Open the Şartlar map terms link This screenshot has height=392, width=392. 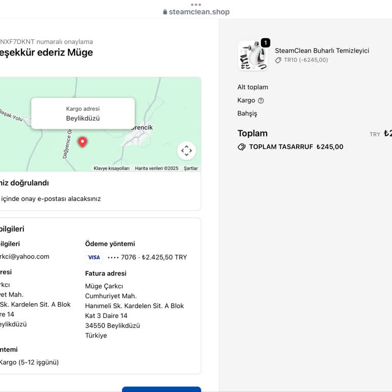click(x=191, y=168)
